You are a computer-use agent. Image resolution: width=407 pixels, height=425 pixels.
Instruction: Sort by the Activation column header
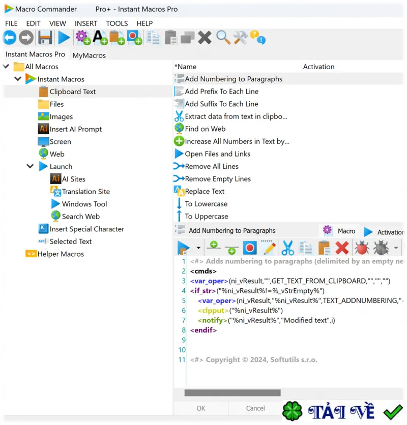click(353, 67)
